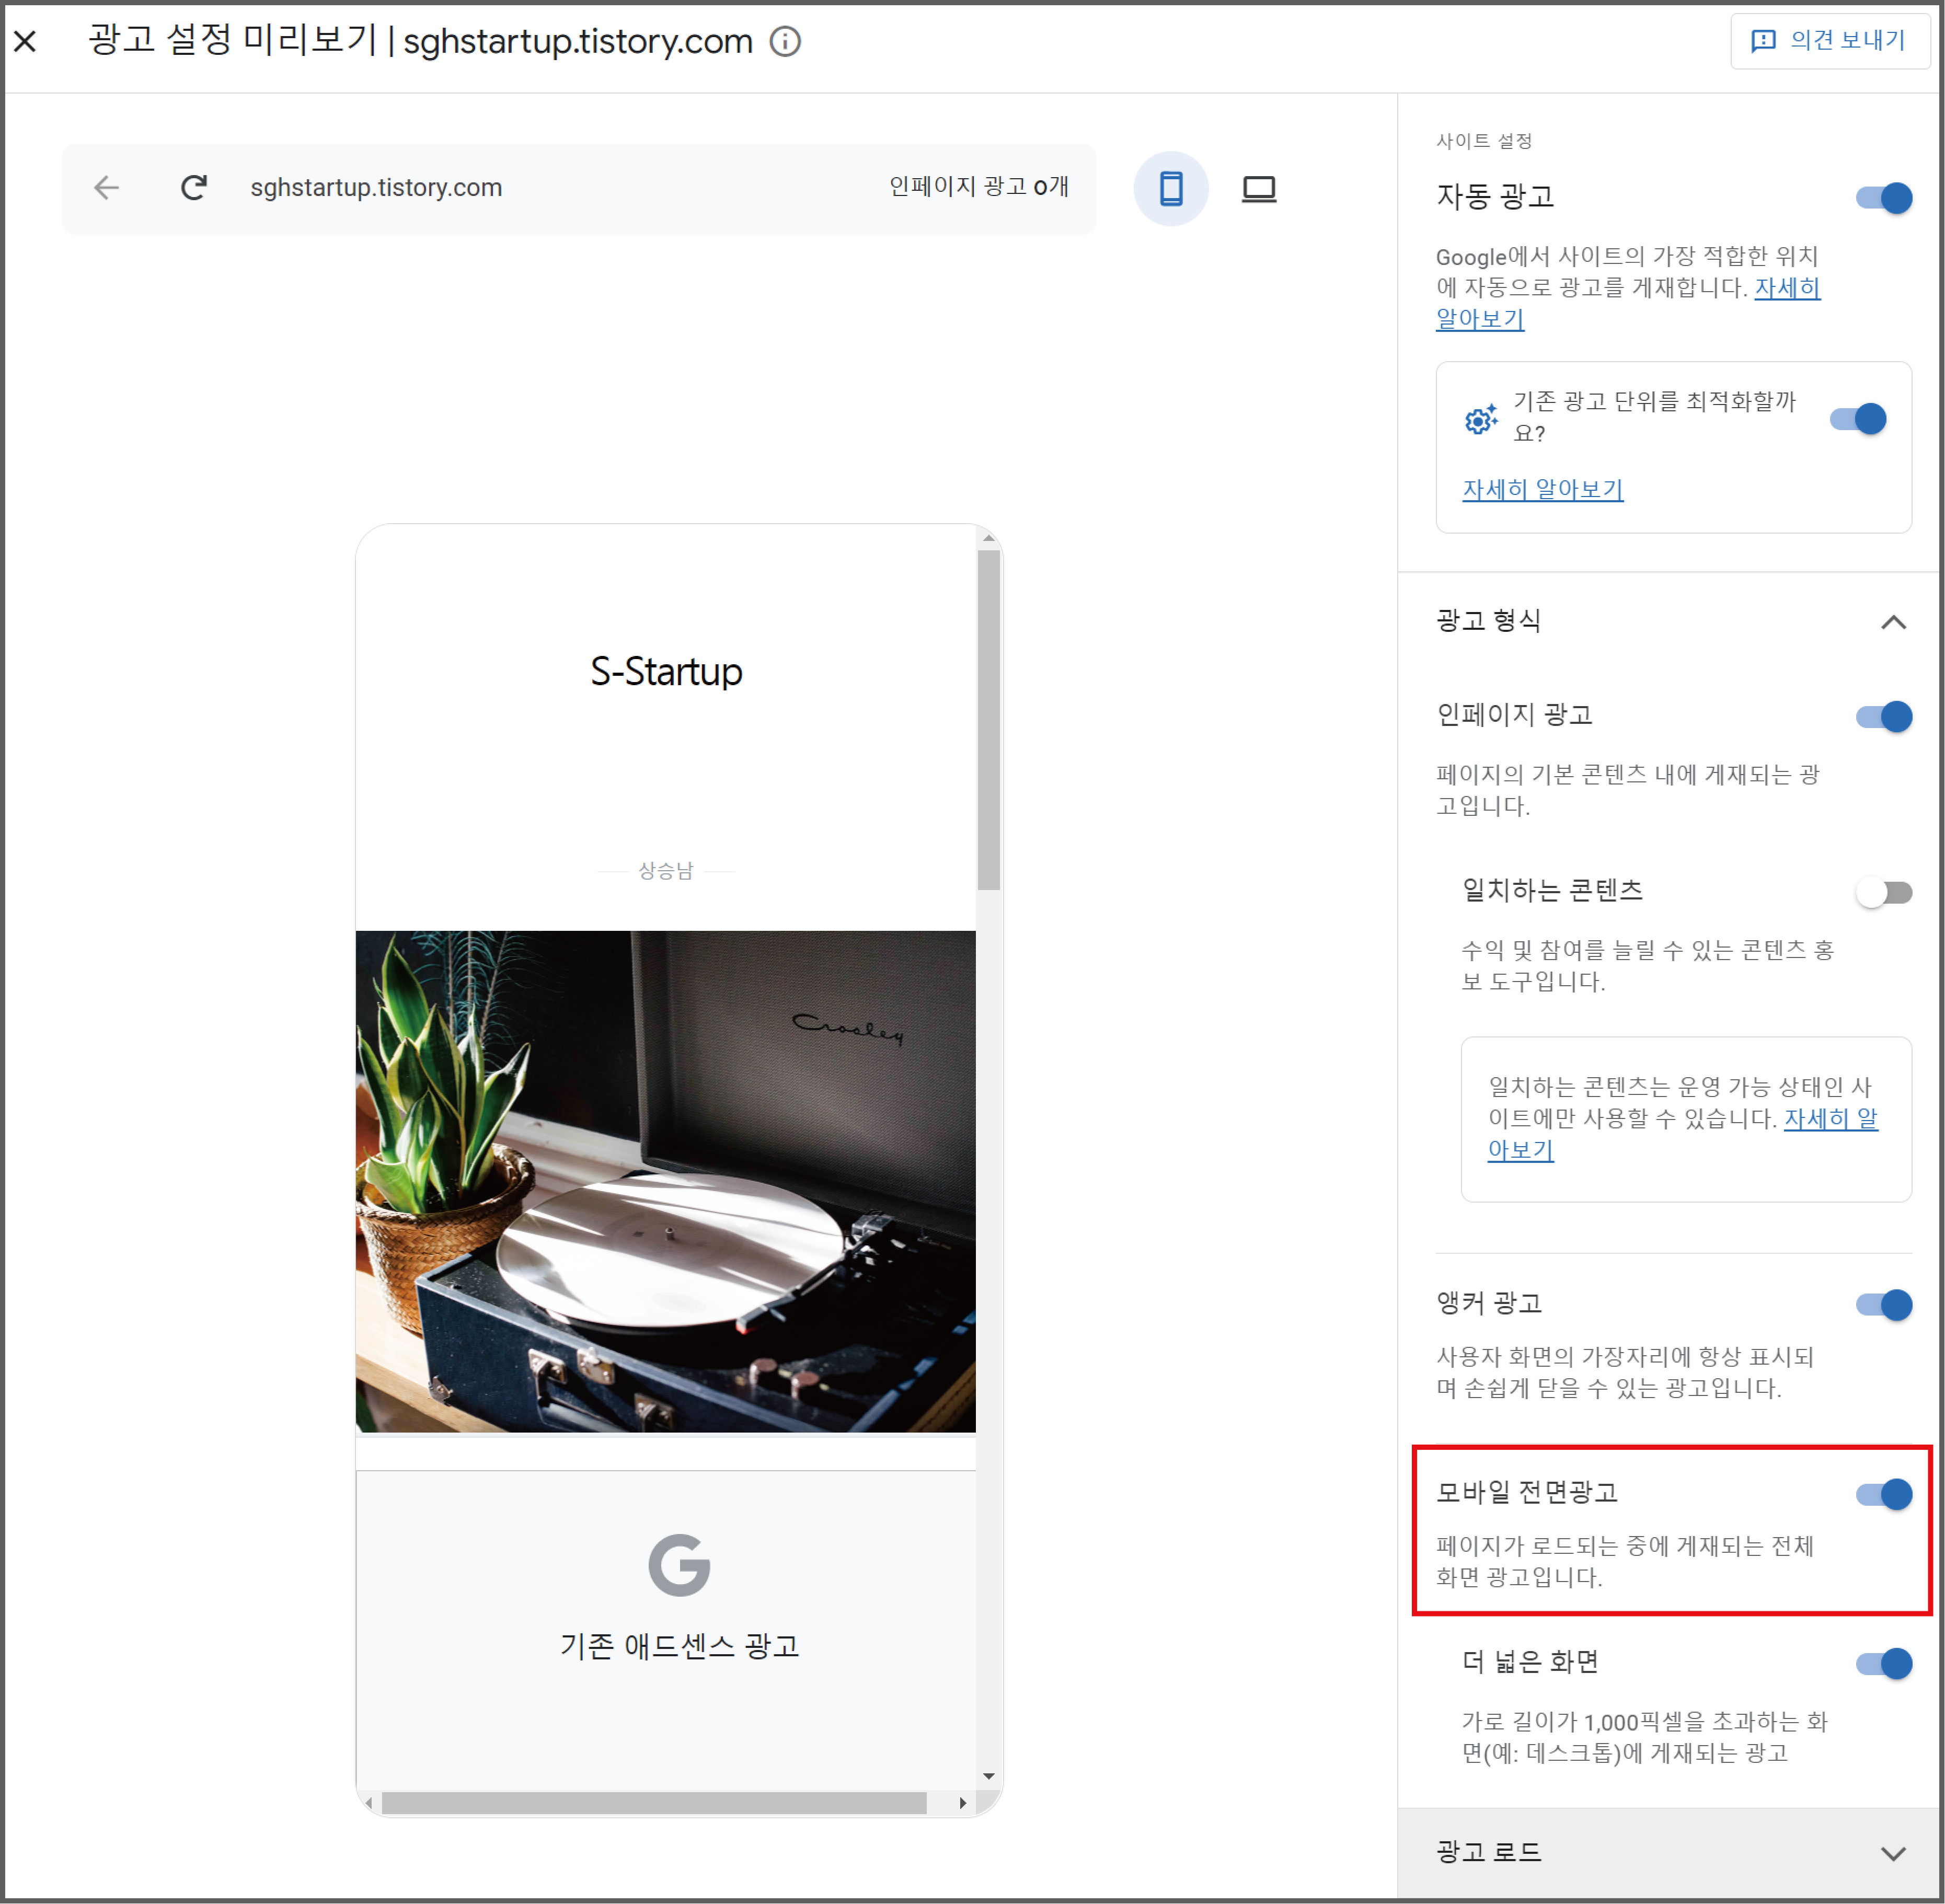Collapse the 광고 형식 section

pos(1893,622)
